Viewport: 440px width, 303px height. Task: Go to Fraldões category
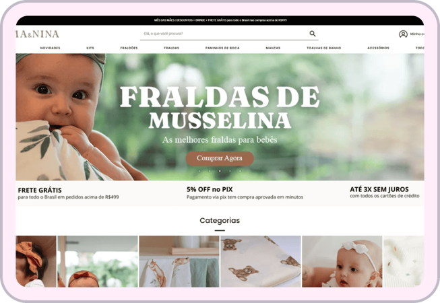click(129, 48)
